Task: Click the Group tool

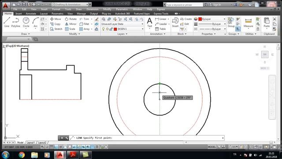Action: pyautogui.click(x=231, y=23)
